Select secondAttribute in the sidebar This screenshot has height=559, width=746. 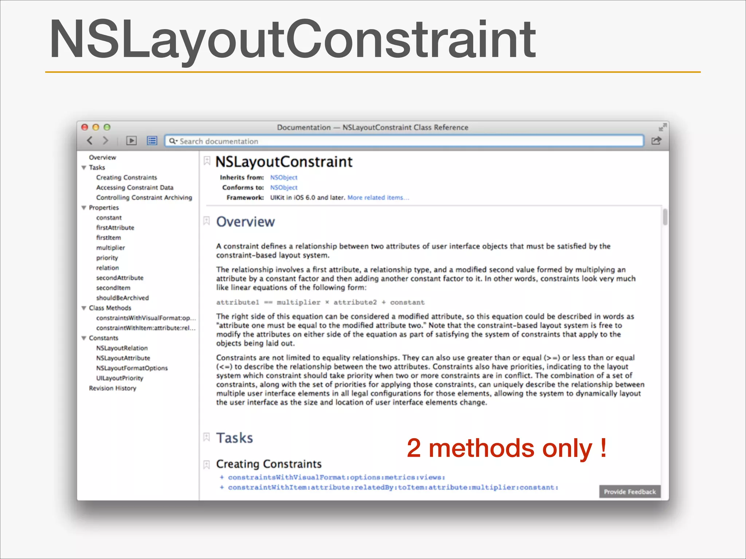120,278
